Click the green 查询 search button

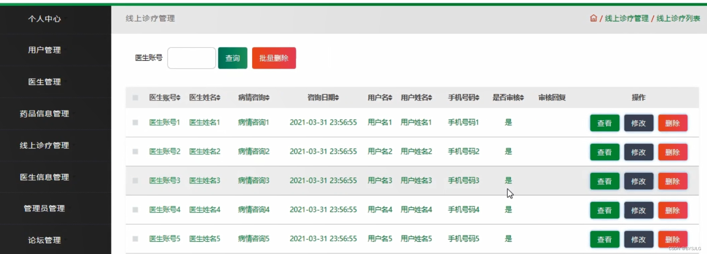[x=233, y=58]
